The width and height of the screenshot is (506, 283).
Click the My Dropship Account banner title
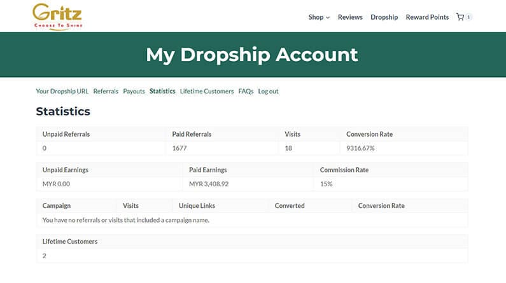click(252, 55)
